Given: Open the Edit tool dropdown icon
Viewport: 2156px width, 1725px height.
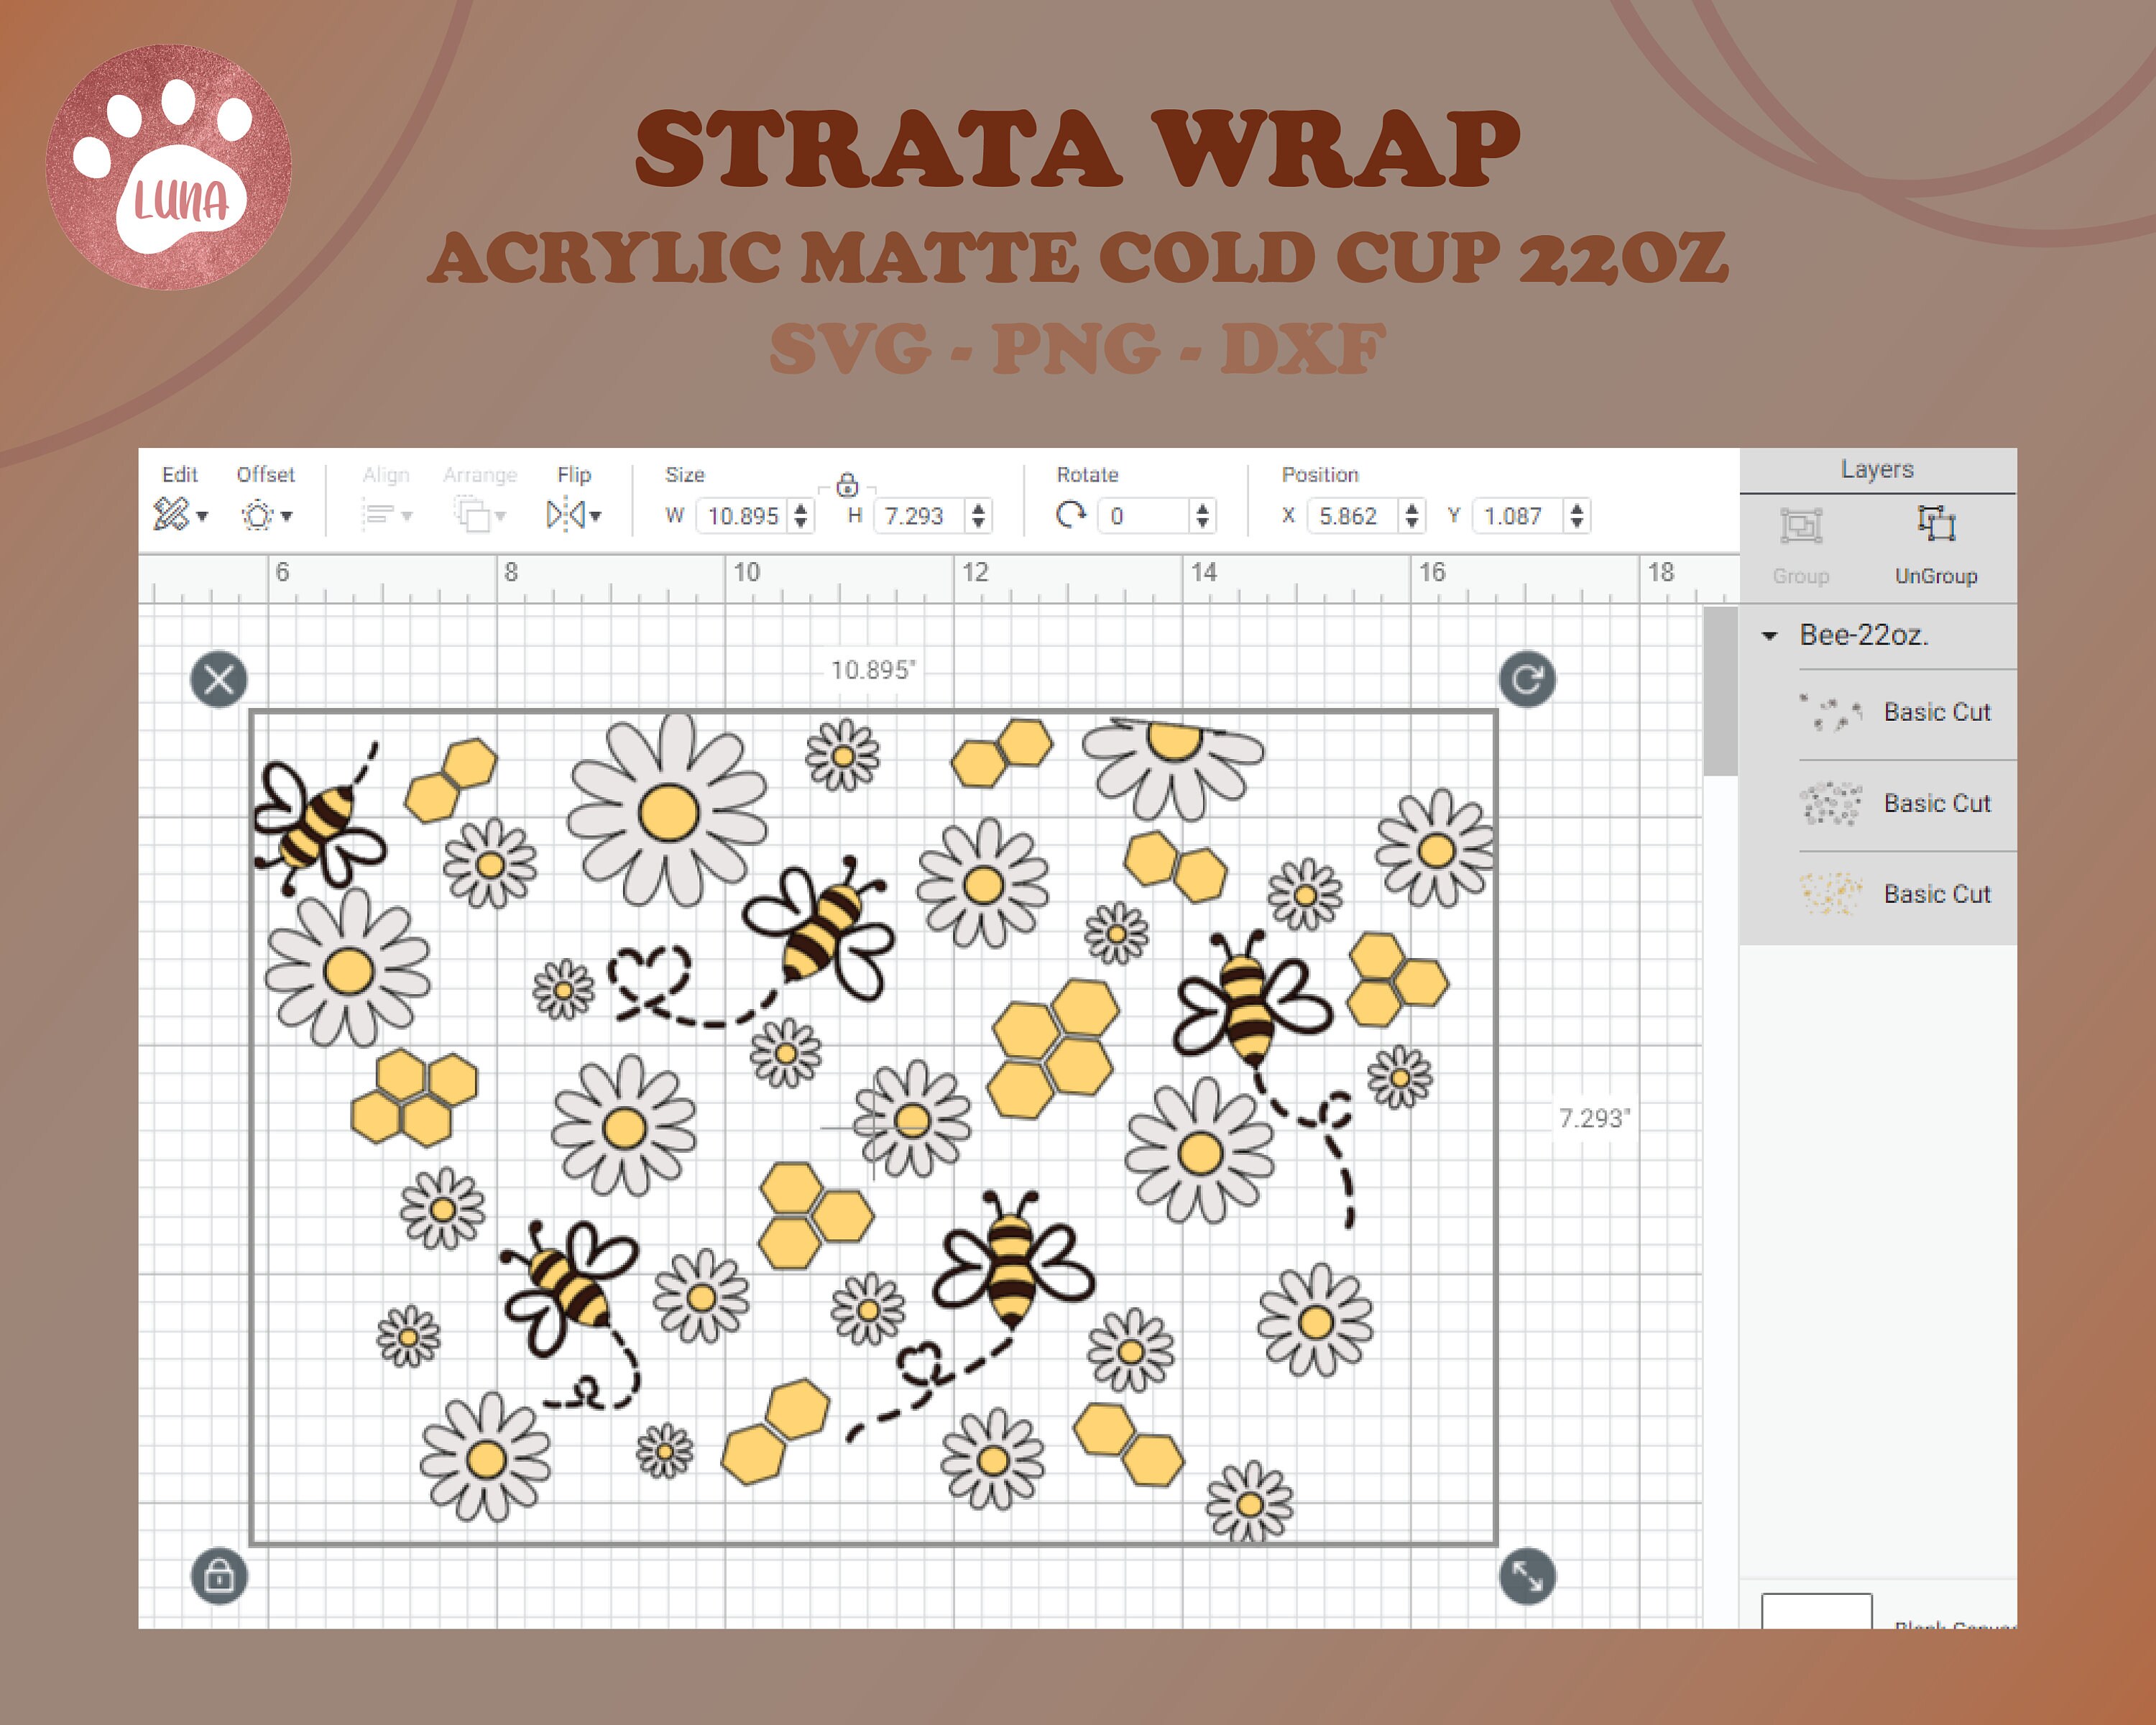Looking at the screenshot, I should (203, 518).
